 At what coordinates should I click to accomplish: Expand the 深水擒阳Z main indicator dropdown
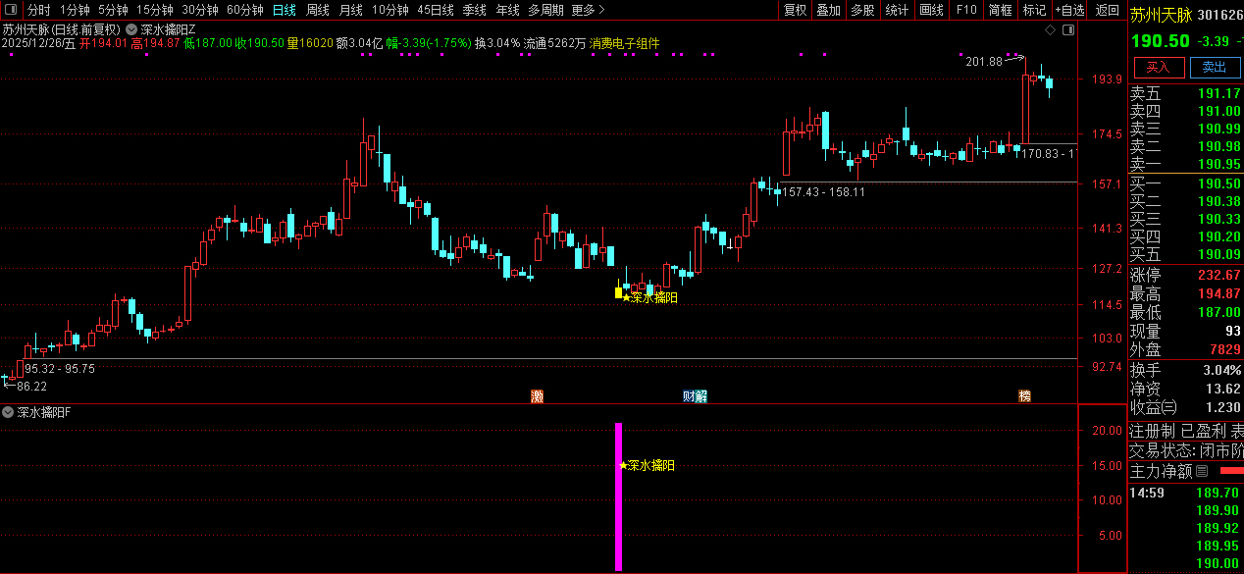point(131,29)
